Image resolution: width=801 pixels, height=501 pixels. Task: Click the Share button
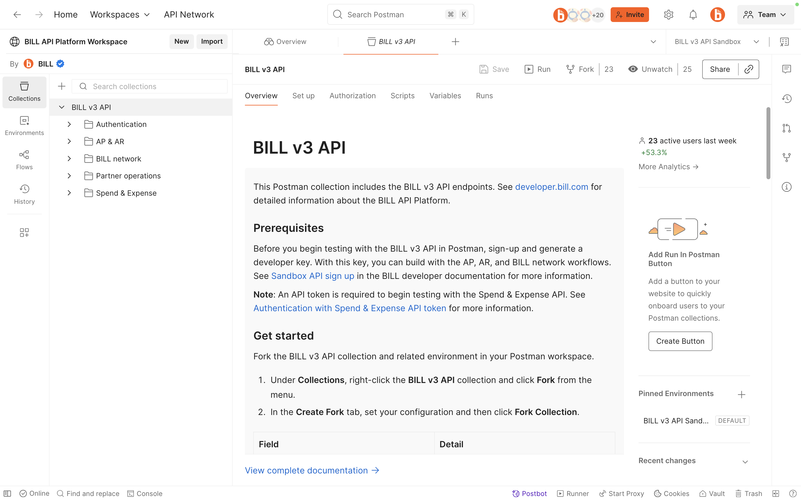tap(720, 69)
